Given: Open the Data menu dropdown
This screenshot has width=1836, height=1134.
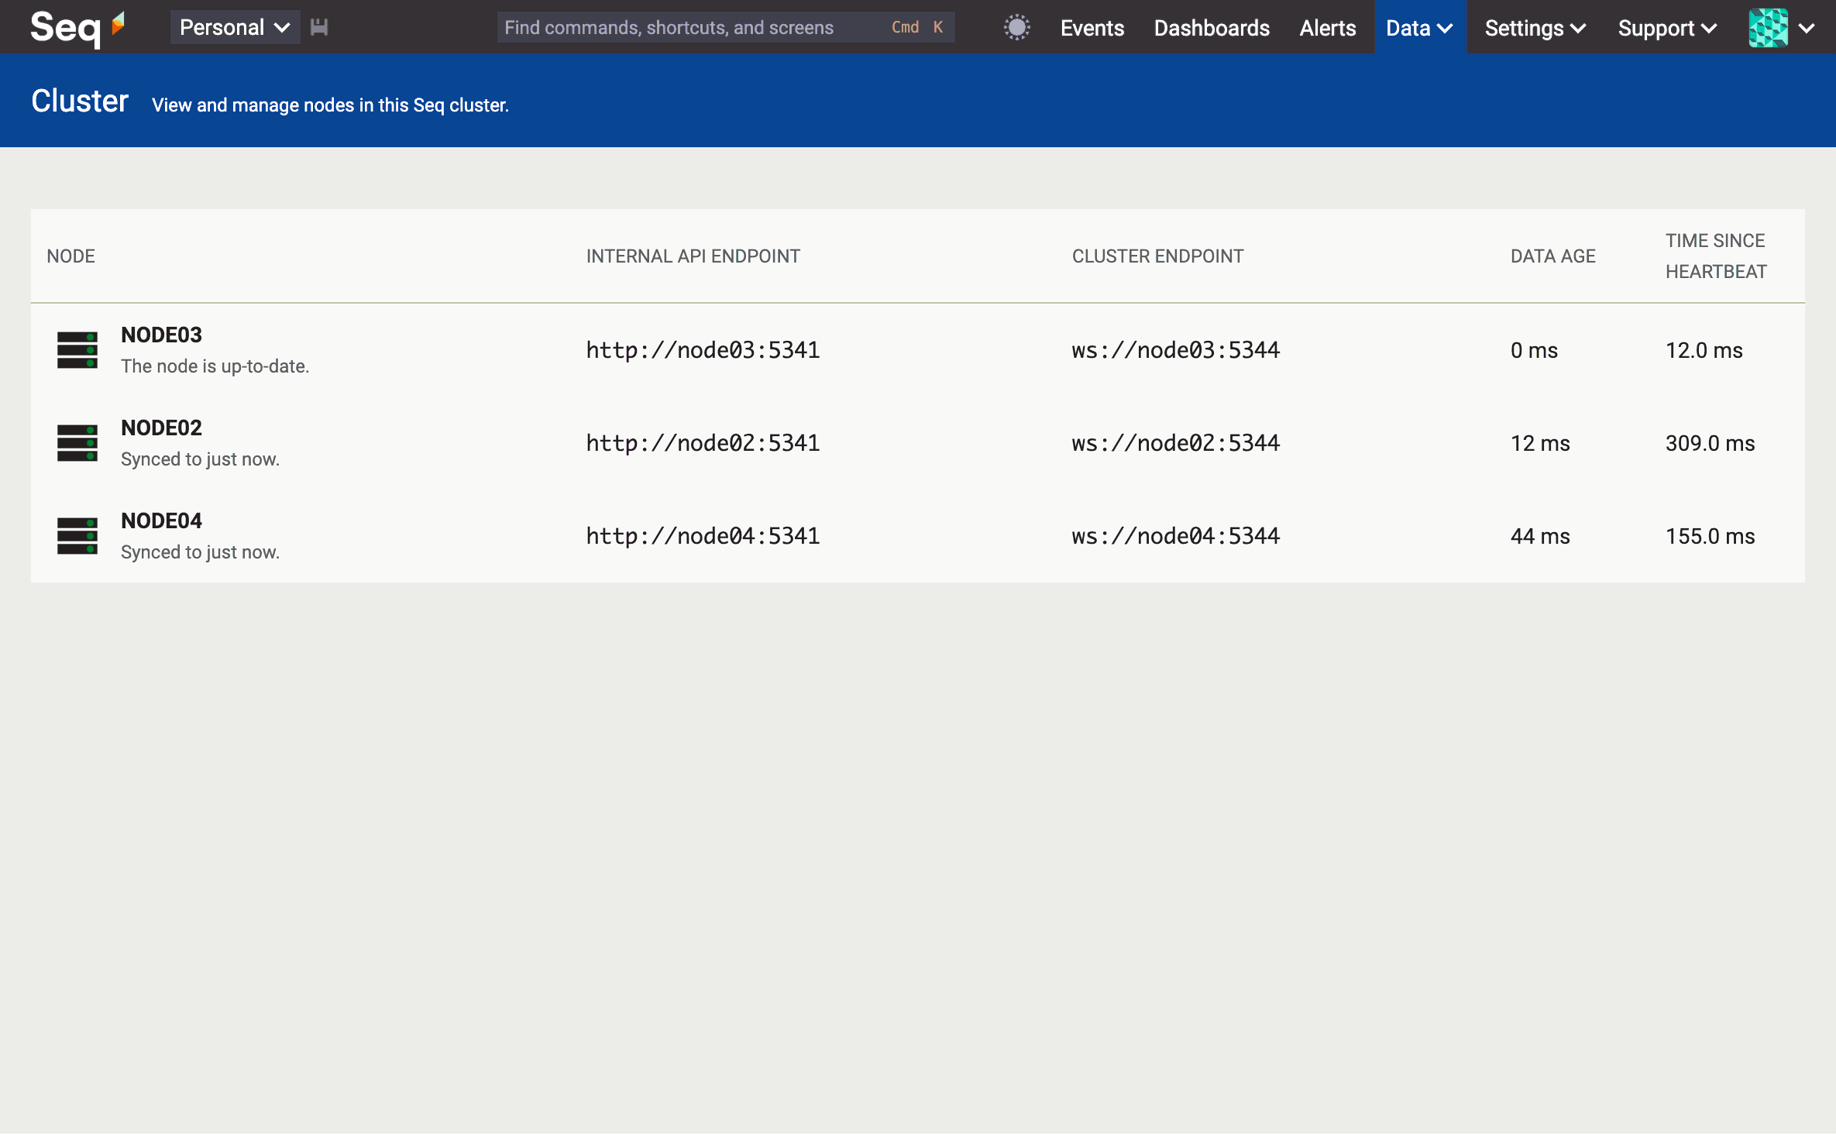Looking at the screenshot, I should (1420, 28).
